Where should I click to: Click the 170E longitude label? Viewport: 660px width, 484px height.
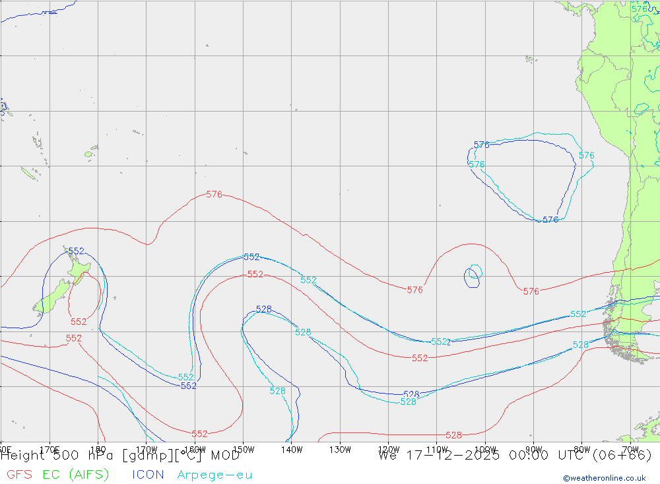[x=49, y=450]
